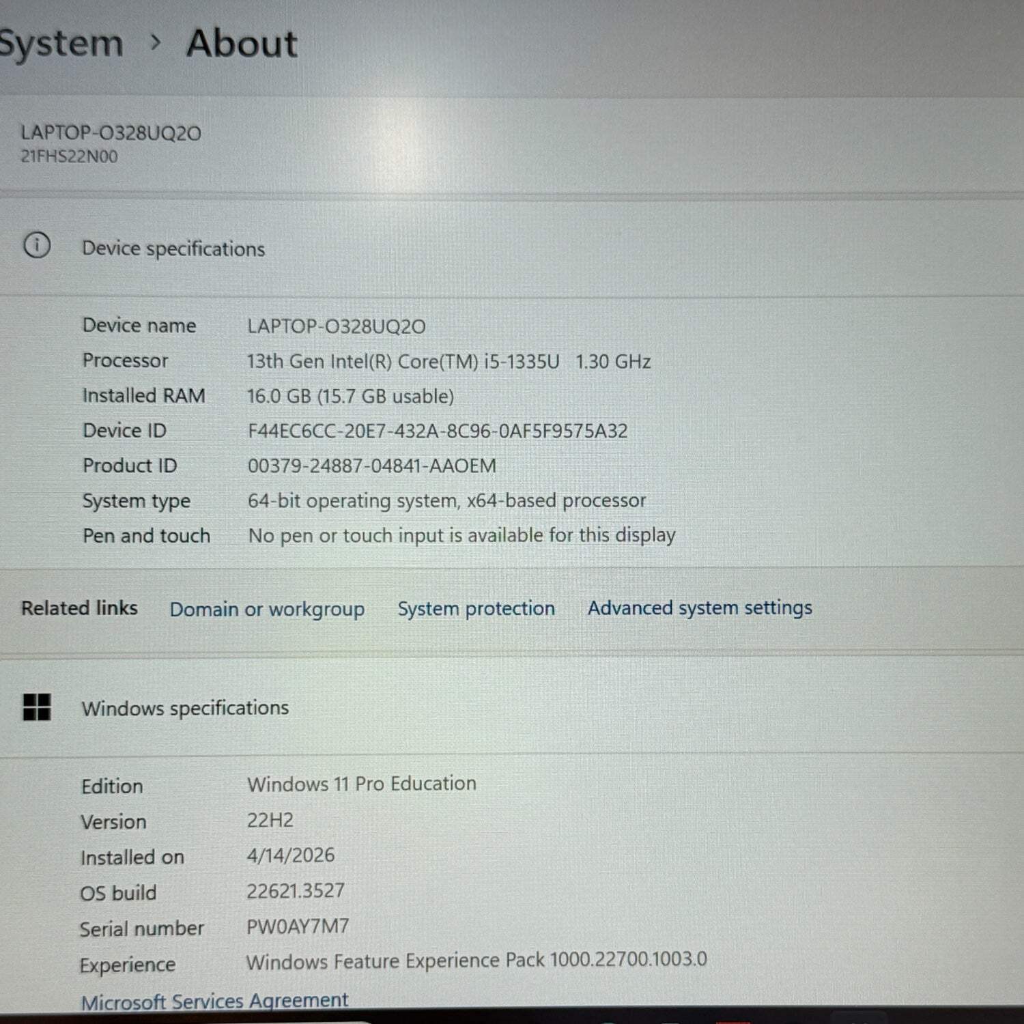Image resolution: width=1024 pixels, height=1024 pixels.
Task: Open Advanced system settings link
Action: [700, 608]
